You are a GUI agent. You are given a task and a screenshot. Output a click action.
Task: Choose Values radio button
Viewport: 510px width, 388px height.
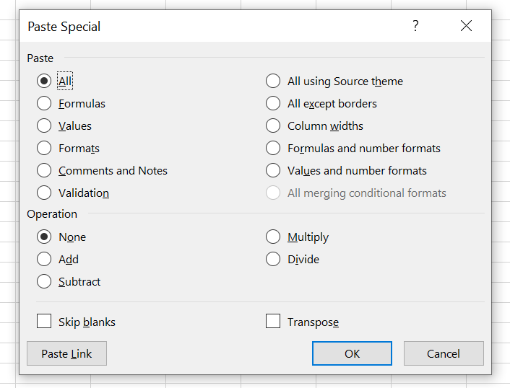[45, 126]
